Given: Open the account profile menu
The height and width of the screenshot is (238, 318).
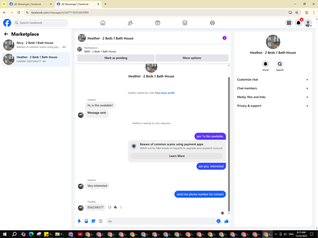Looking at the screenshot, I should click(308, 23).
